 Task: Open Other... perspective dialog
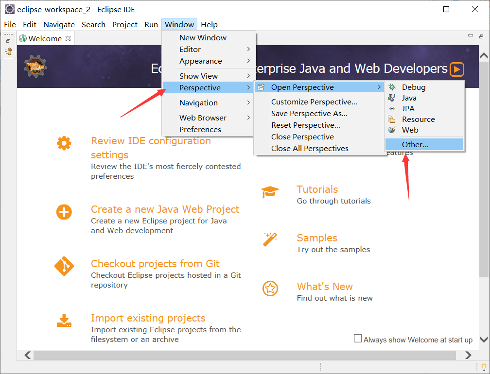[x=424, y=145]
